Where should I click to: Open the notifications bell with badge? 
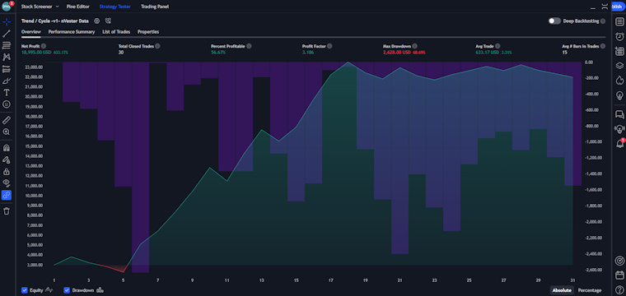click(619, 143)
